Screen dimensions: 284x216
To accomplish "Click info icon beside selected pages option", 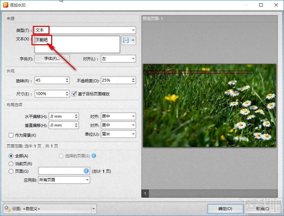I will [x=94, y=156].
